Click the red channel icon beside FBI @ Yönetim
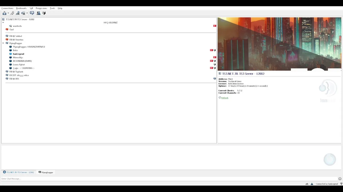The width and height of the screenshot is (343, 192). (x=7, y=40)
